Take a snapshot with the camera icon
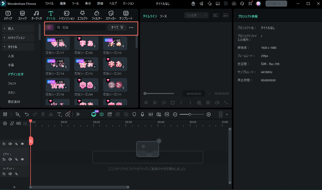322x190 pixels. click(208, 103)
